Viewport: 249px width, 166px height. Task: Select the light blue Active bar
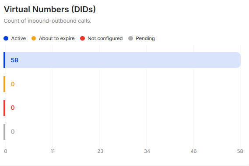(x=122, y=60)
